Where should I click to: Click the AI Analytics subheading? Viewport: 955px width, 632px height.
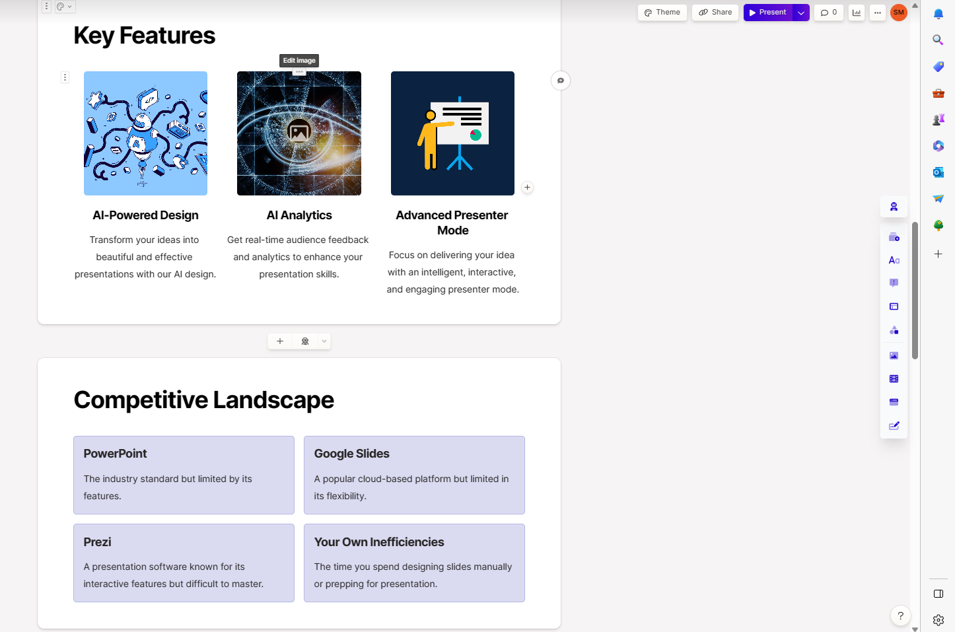tap(299, 215)
